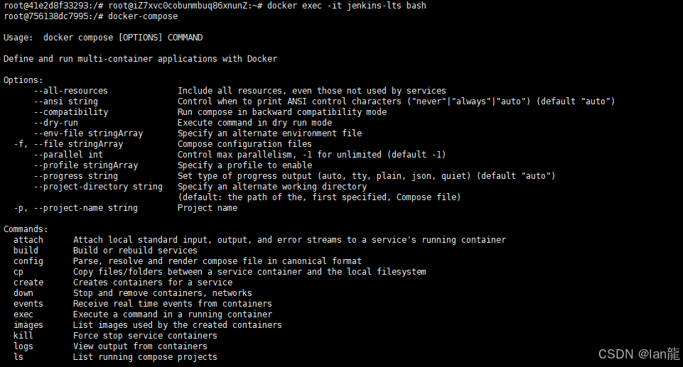683x367 pixels.
Task: Click 'Include all resources' description
Action: (312, 91)
